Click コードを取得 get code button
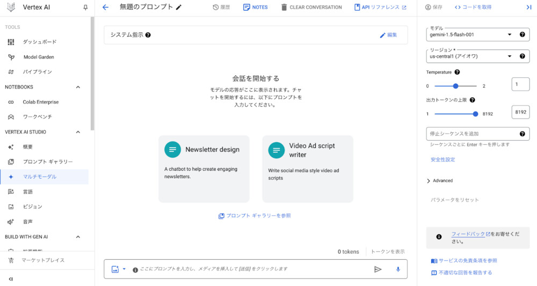537x286 pixels. pos(473,7)
